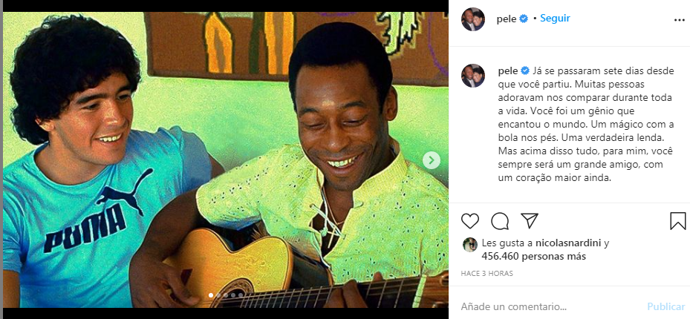The width and height of the screenshot is (690, 319).
Task: Click the small avatar beside Les gusta
Action: point(469,245)
